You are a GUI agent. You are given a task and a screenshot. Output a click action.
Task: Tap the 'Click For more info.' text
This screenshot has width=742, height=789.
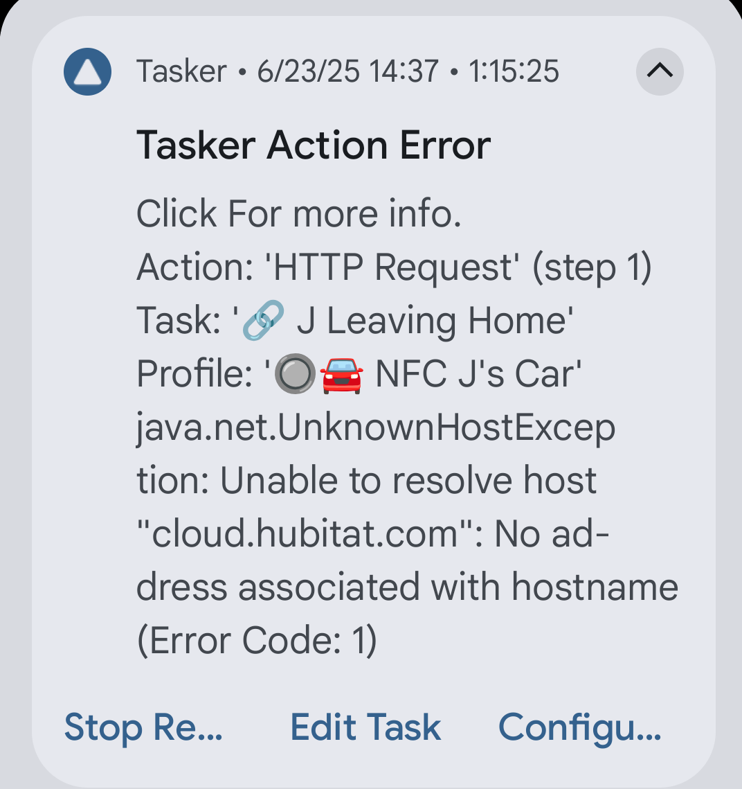click(298, 213)
